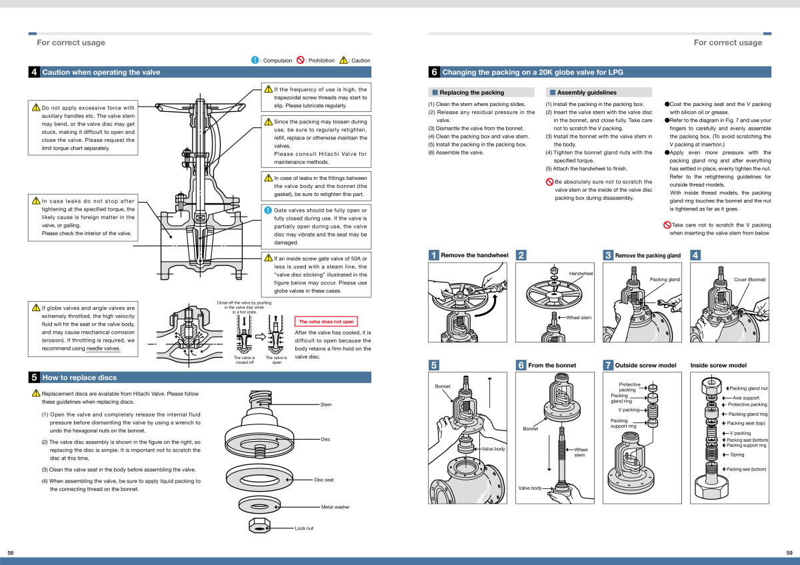Click the 'Assembly guidelines' subheading
Image resolution: width=800 pixels, height=565 pixels.
tap(587, 93)
